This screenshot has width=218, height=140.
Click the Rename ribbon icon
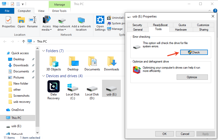tap(32, 22)
